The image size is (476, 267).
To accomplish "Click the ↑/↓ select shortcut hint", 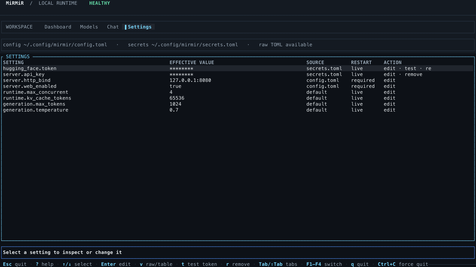I will coord(77,264).
